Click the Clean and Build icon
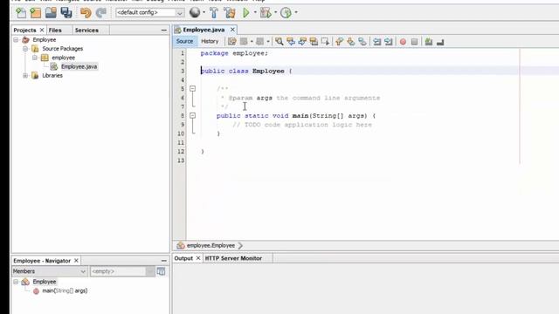Viewport: 559px width, 314px height. (x=230, y=13)
